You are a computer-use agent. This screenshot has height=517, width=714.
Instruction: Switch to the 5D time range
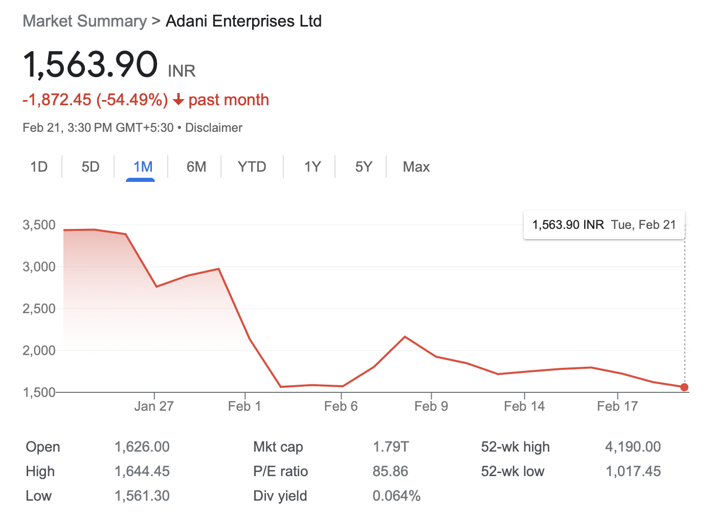(x=91, y=167)
